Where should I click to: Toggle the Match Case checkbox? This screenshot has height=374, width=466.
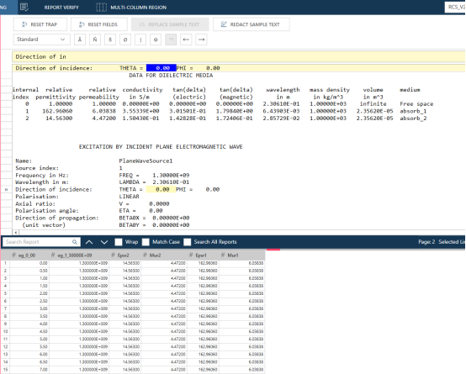(146, 242)
